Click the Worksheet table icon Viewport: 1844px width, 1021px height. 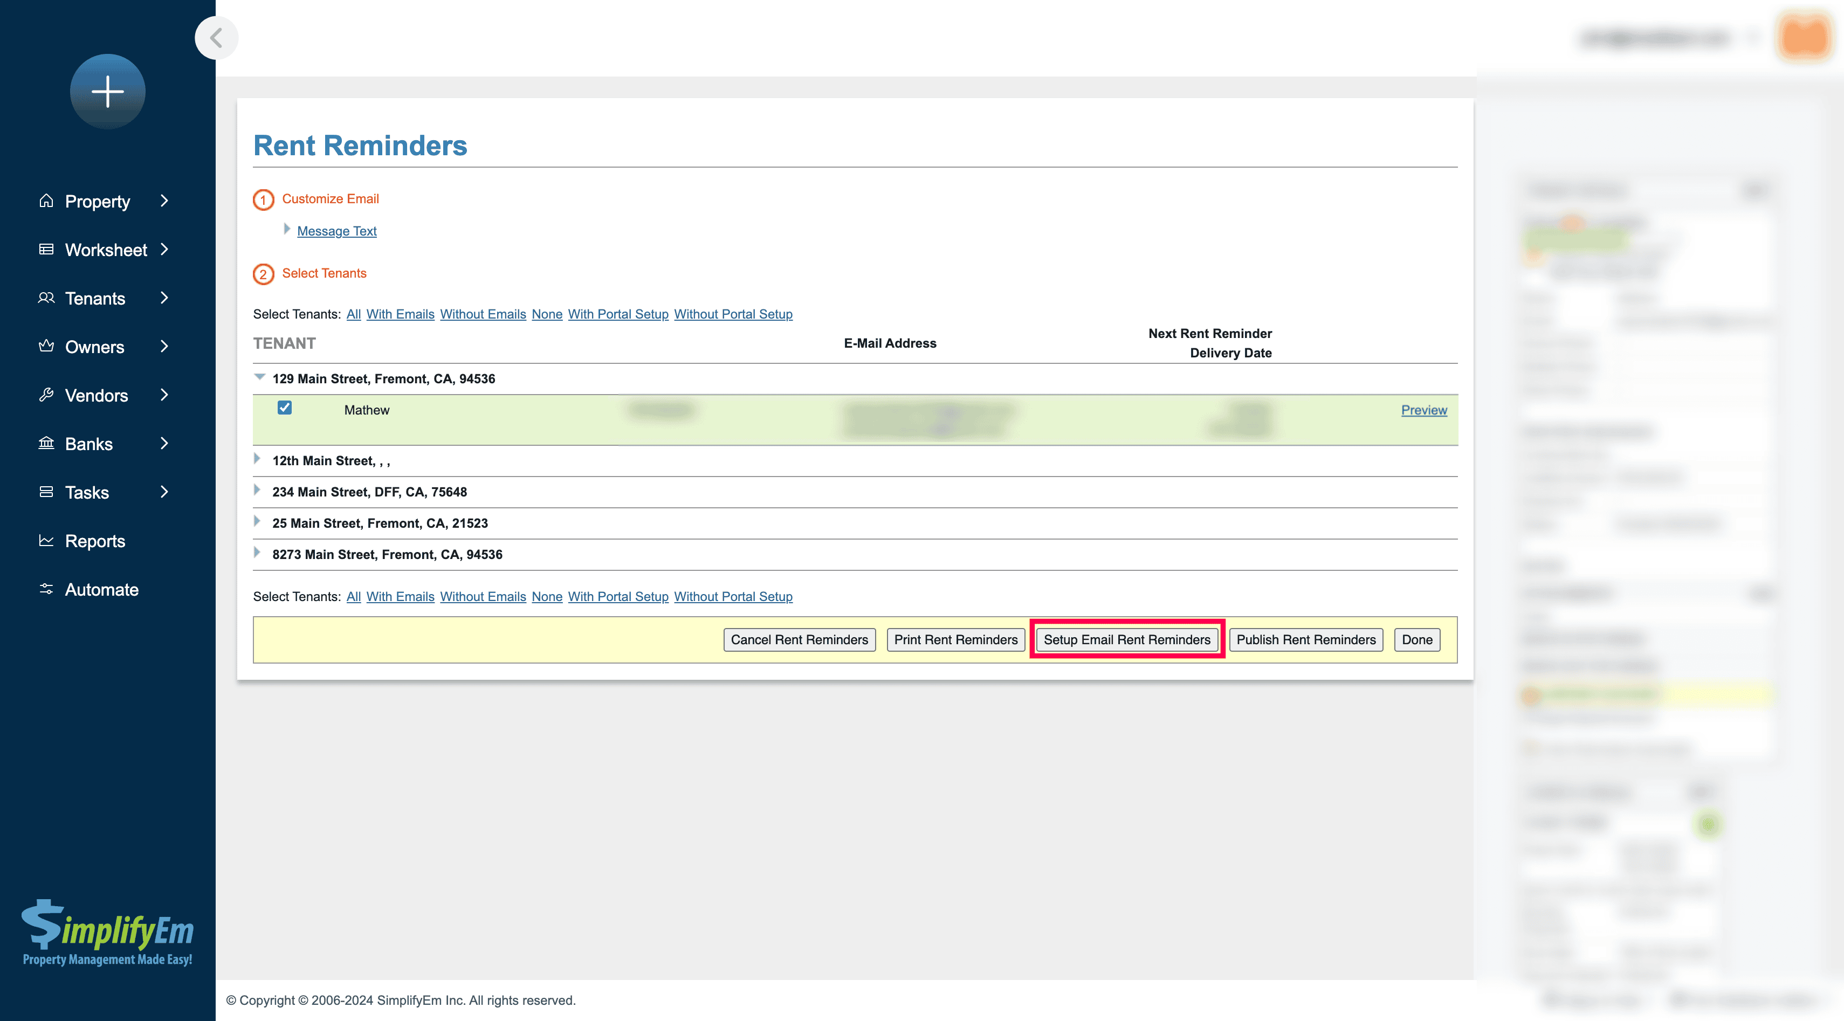click(x=46, y=250)
